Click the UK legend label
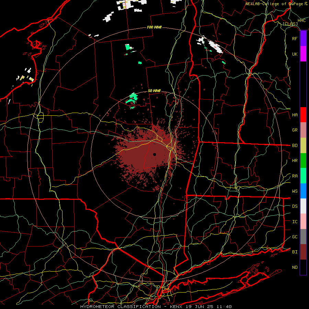Viewport: 309px width, 309px height. coord(295,54)
